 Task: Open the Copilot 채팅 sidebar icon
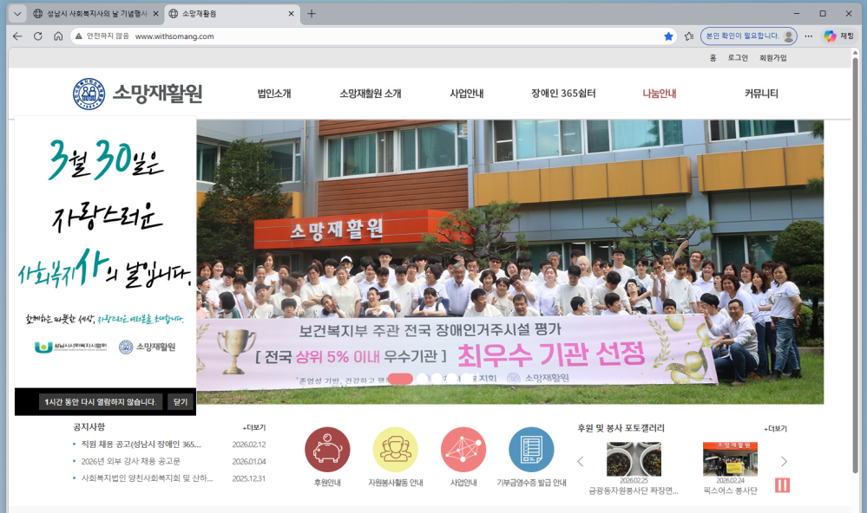[839, 36]
